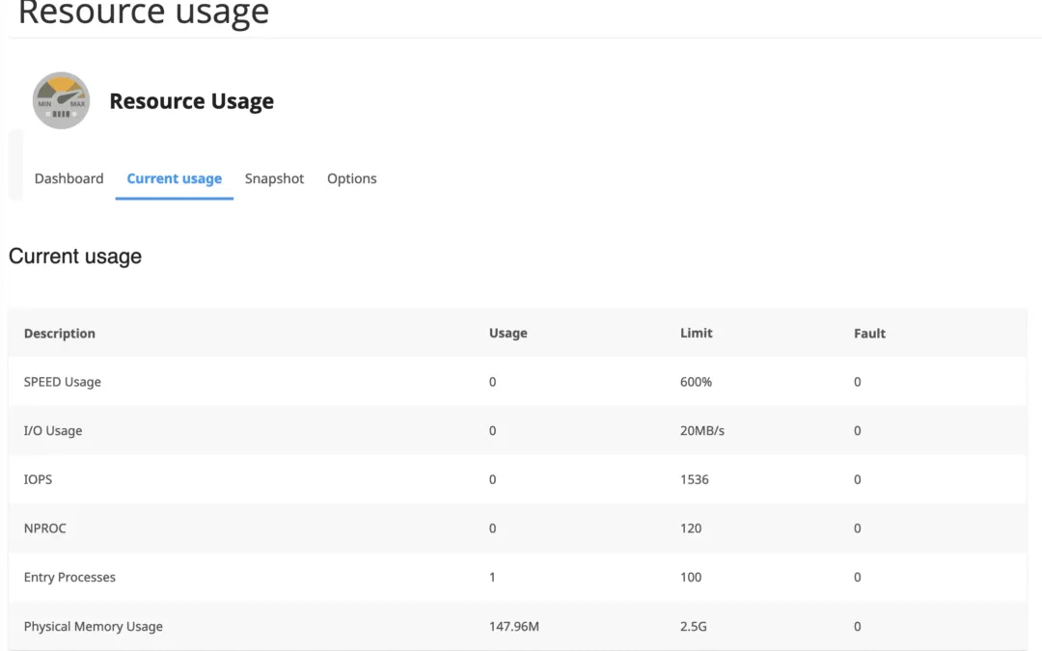Sort the table by the Limit column
This screenshot has height=651, width=1042.
[x=697, y=333]
